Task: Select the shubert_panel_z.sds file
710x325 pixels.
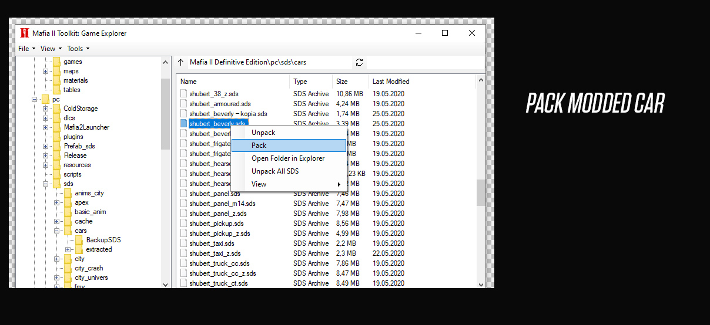Action: [x=218, y=214]
